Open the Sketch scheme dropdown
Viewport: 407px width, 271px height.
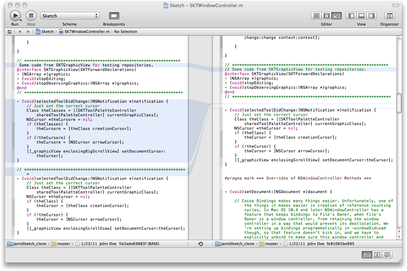70,16
